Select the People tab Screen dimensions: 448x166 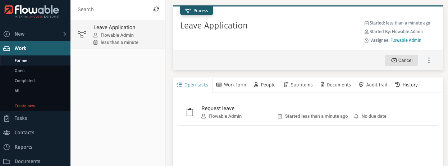pos(265,85)
